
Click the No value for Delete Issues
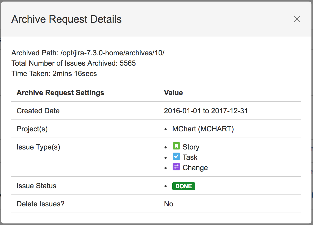(168, 204)
